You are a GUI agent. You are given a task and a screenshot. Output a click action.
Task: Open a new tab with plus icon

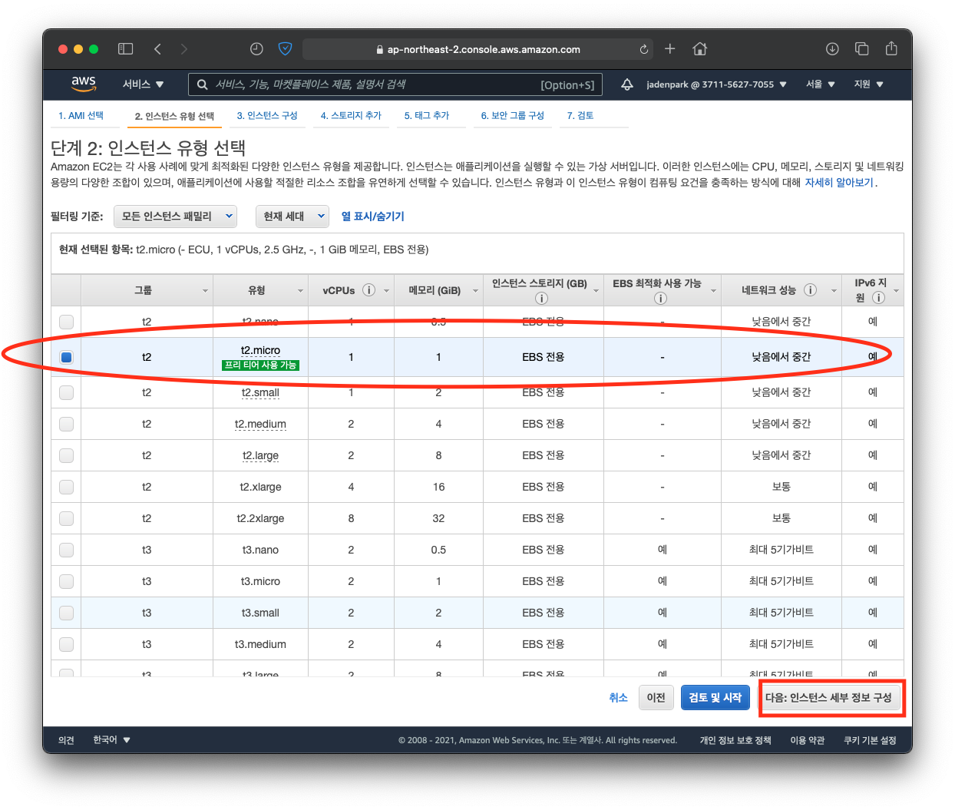(670, 49)
